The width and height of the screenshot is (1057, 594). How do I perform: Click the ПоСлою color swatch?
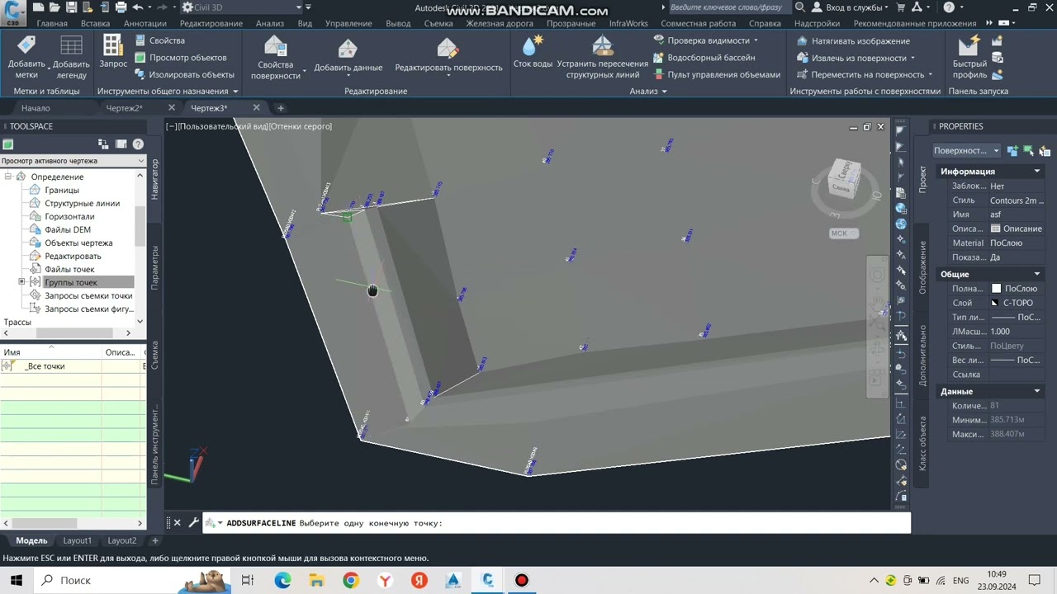[x=997, y=289]
